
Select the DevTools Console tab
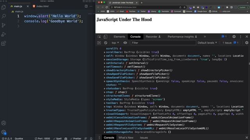tap(136, 37)
